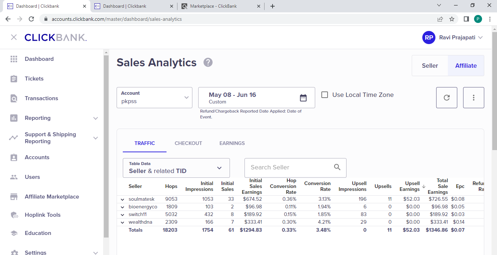Expand the wealthdna row

[122, 222]
